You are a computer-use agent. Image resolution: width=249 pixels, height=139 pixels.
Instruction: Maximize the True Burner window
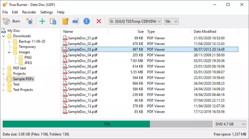tap(228, 4)
